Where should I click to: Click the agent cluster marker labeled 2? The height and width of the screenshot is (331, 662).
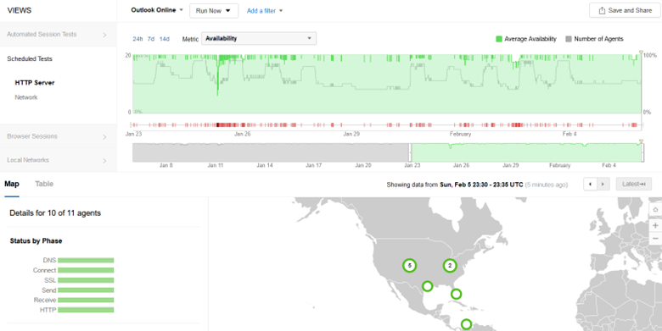(x=450, y=265)
